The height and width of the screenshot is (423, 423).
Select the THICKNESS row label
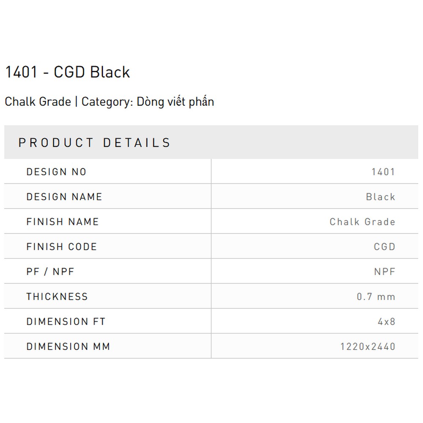point(57,297)
